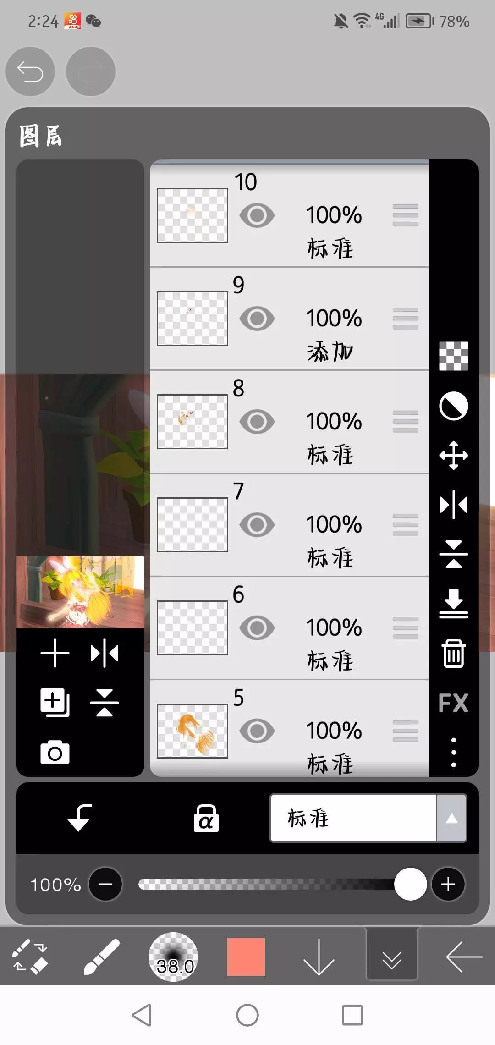Merge layer down with download-arrow icon
The image size is (495, 1045).
[453, 604]
